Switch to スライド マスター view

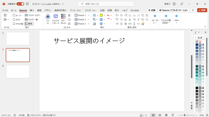(x=33, y=15)
